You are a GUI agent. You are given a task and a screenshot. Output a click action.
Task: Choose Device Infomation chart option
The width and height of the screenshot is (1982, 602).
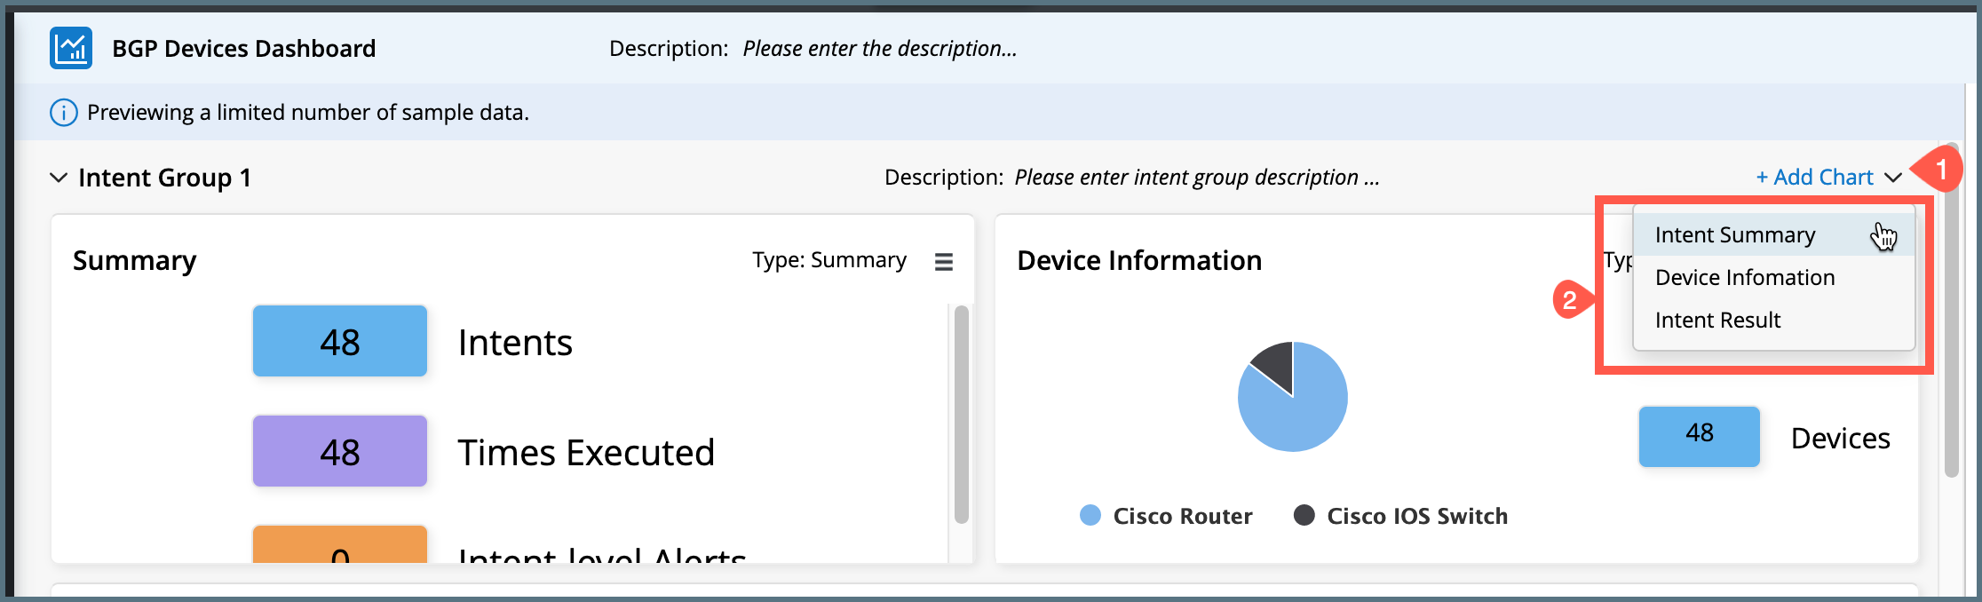(1745, 278)
